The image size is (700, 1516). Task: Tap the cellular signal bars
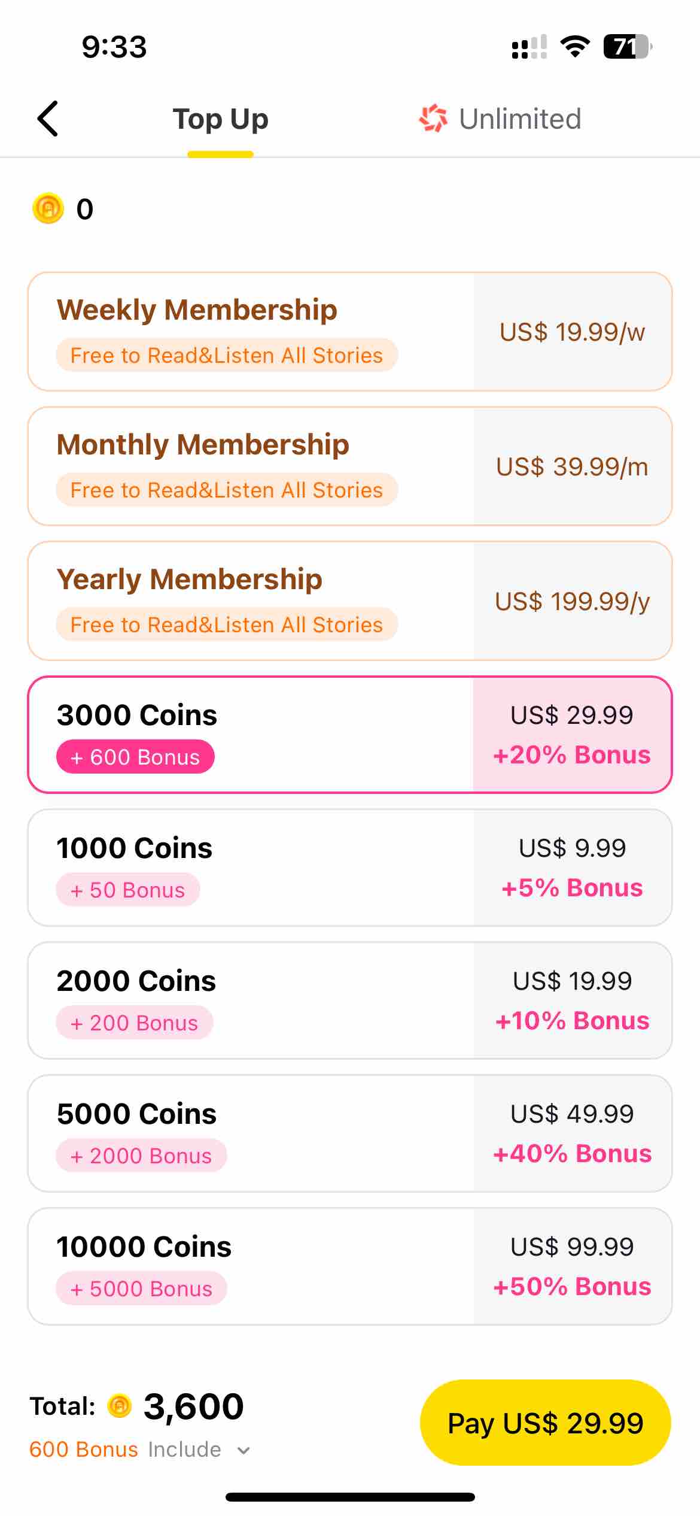(529, 47)
